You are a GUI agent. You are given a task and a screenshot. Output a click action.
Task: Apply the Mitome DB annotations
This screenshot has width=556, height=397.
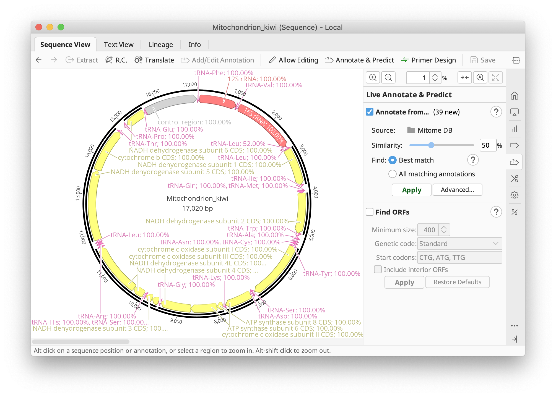tap(411, 190)
